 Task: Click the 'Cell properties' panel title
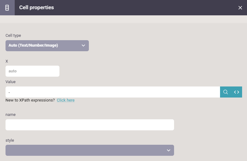pyautogui.click(x=36, y=8)
